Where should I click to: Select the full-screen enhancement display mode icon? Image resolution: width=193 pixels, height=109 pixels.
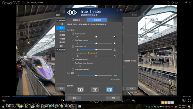coord(80,90)
